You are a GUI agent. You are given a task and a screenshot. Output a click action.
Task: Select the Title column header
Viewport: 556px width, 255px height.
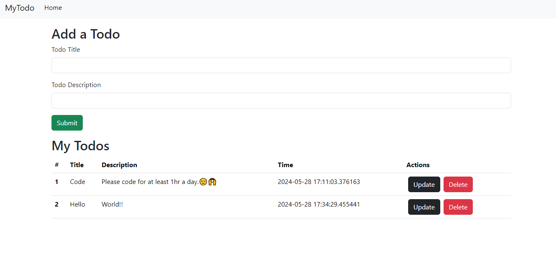77,165
